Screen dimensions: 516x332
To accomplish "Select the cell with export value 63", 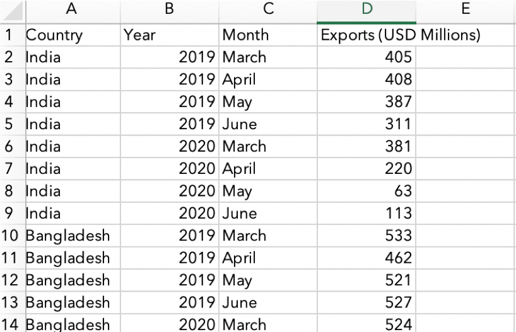I will pos(366,191).
